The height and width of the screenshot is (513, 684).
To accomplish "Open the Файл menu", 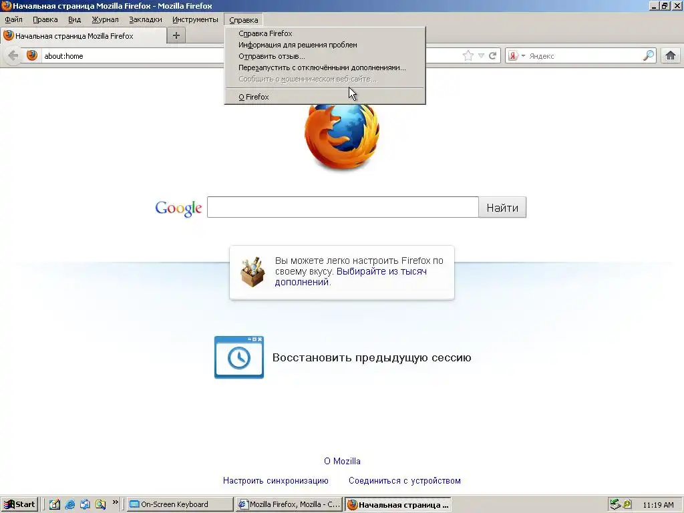I will click(x=13, y=19).
